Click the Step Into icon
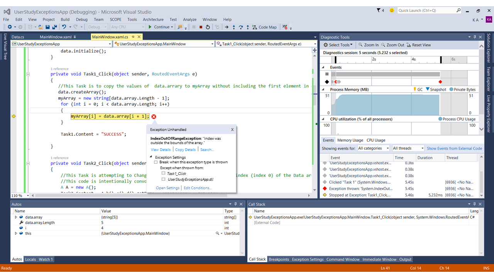Viewport: 494px width, 278px height. pyautogui.click(x=234, y=27)
